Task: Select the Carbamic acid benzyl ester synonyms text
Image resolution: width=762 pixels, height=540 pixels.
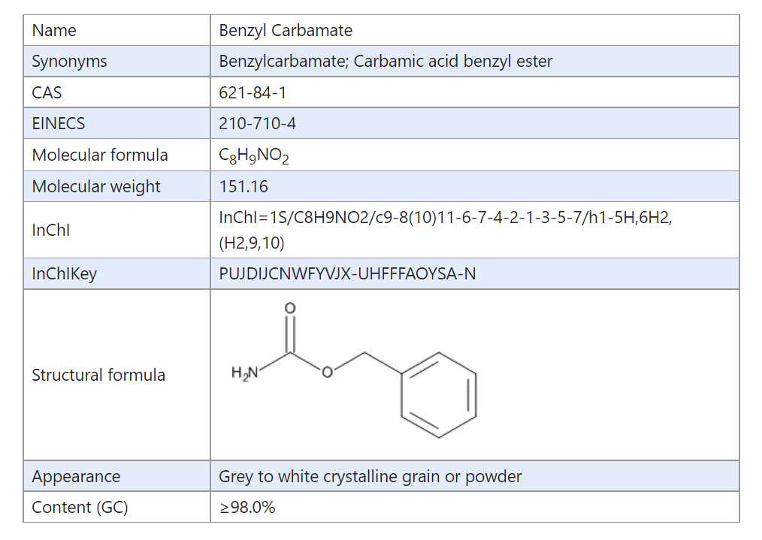Action: (452, 62)
